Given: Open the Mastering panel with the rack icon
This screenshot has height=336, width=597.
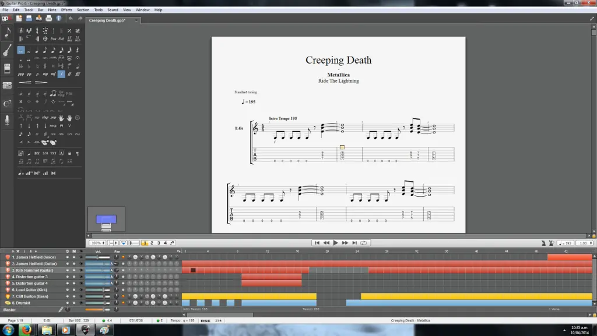Looking at the screenshot, I should pyautogui.click(x=7, y=85).
